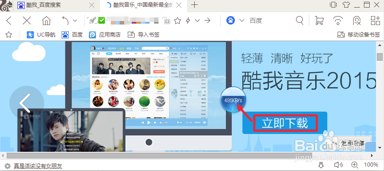The height and width of the screenshot is (171, 384).
Task: Click the zoom magnifier plus icon
Action: click(354, 165)
